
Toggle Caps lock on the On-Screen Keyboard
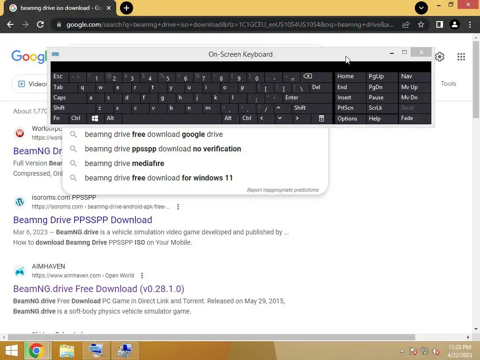69,97
